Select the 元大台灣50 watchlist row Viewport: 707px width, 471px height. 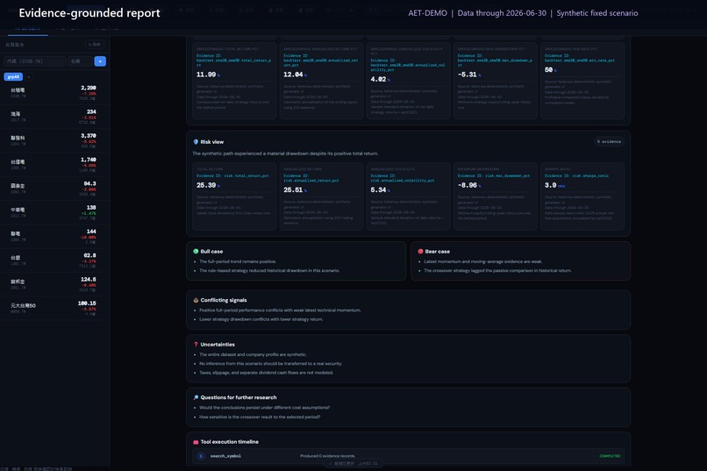tap(54, 308)
